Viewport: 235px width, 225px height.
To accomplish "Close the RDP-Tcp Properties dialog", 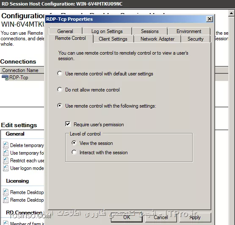I will coord(209,19).
